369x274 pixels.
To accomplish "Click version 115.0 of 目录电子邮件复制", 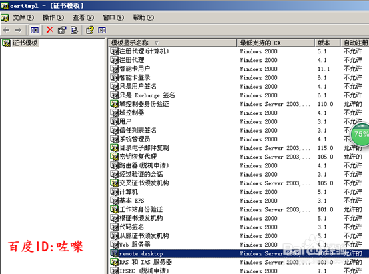I will pos(325,148).
